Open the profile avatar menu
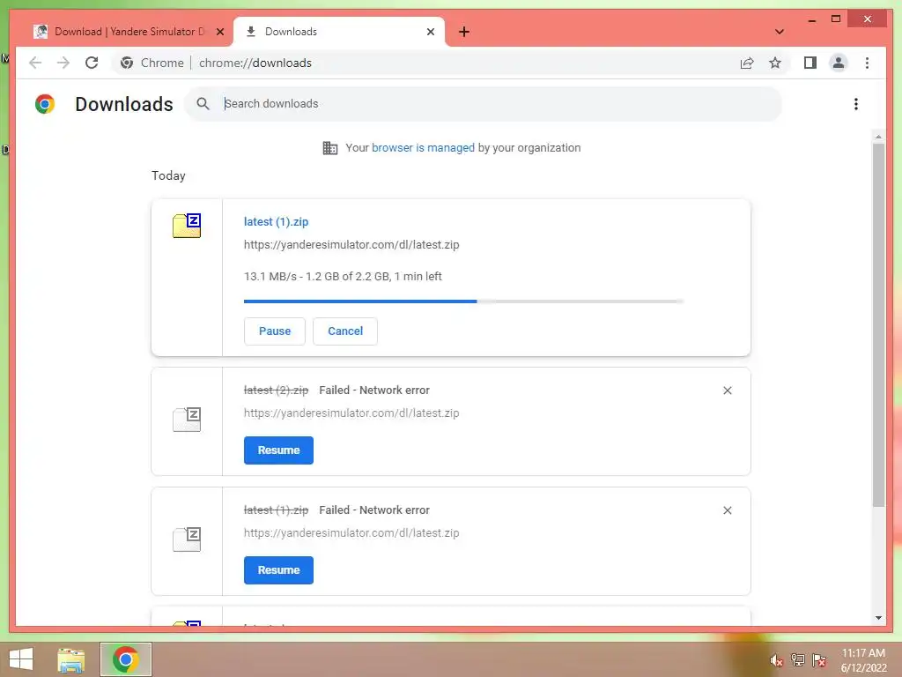902x677 pixels. 839,63
